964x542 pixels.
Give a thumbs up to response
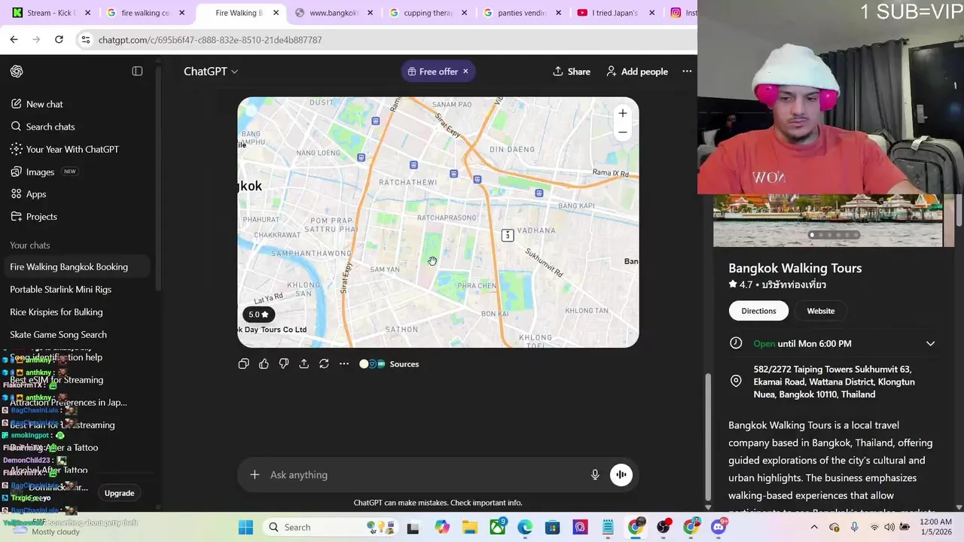click(x=264, y=364)
